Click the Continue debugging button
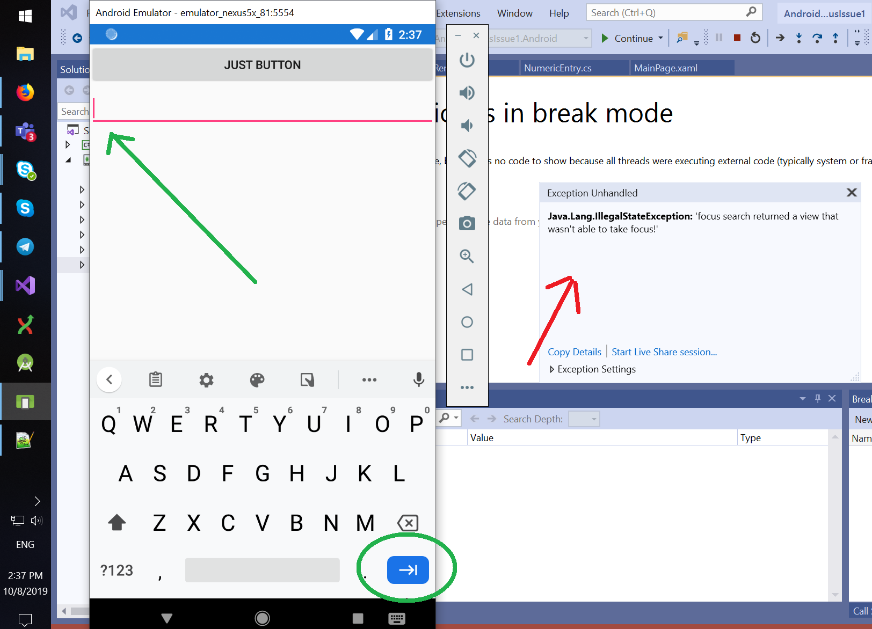The width and height of the screenshot is (872, 629). (627, 38)
